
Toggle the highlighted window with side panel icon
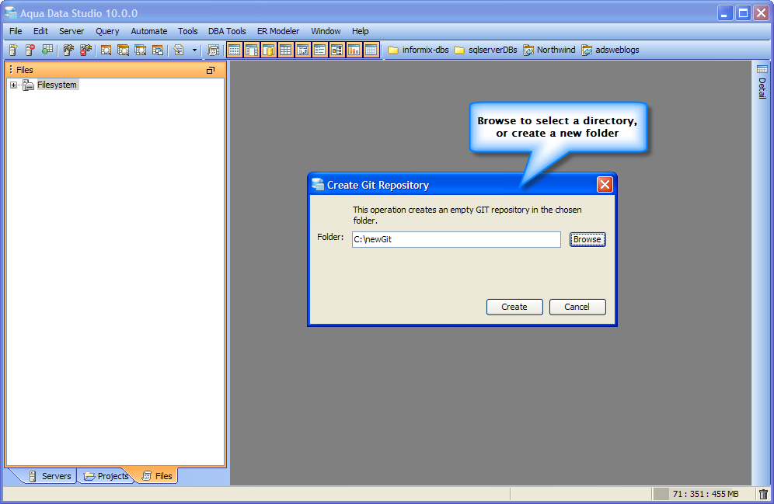coord(252,50)
